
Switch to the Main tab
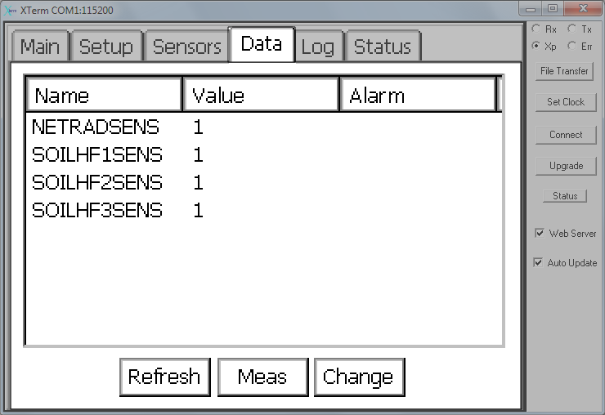[40, 47]
